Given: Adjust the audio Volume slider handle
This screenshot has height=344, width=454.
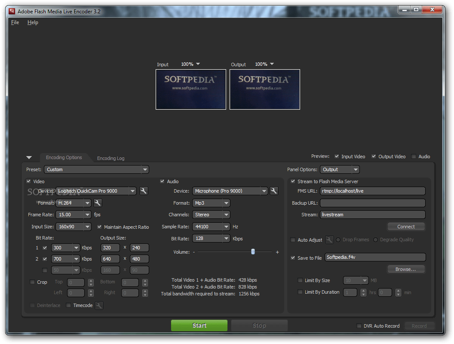Looking at the screenshot, I should (x=253, y=252).
